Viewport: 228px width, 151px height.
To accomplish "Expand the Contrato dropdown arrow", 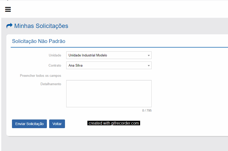I will (149, 66).
